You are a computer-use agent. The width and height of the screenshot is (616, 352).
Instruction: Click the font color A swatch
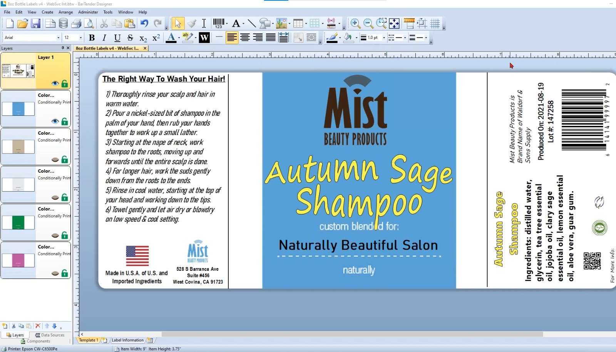171,38
